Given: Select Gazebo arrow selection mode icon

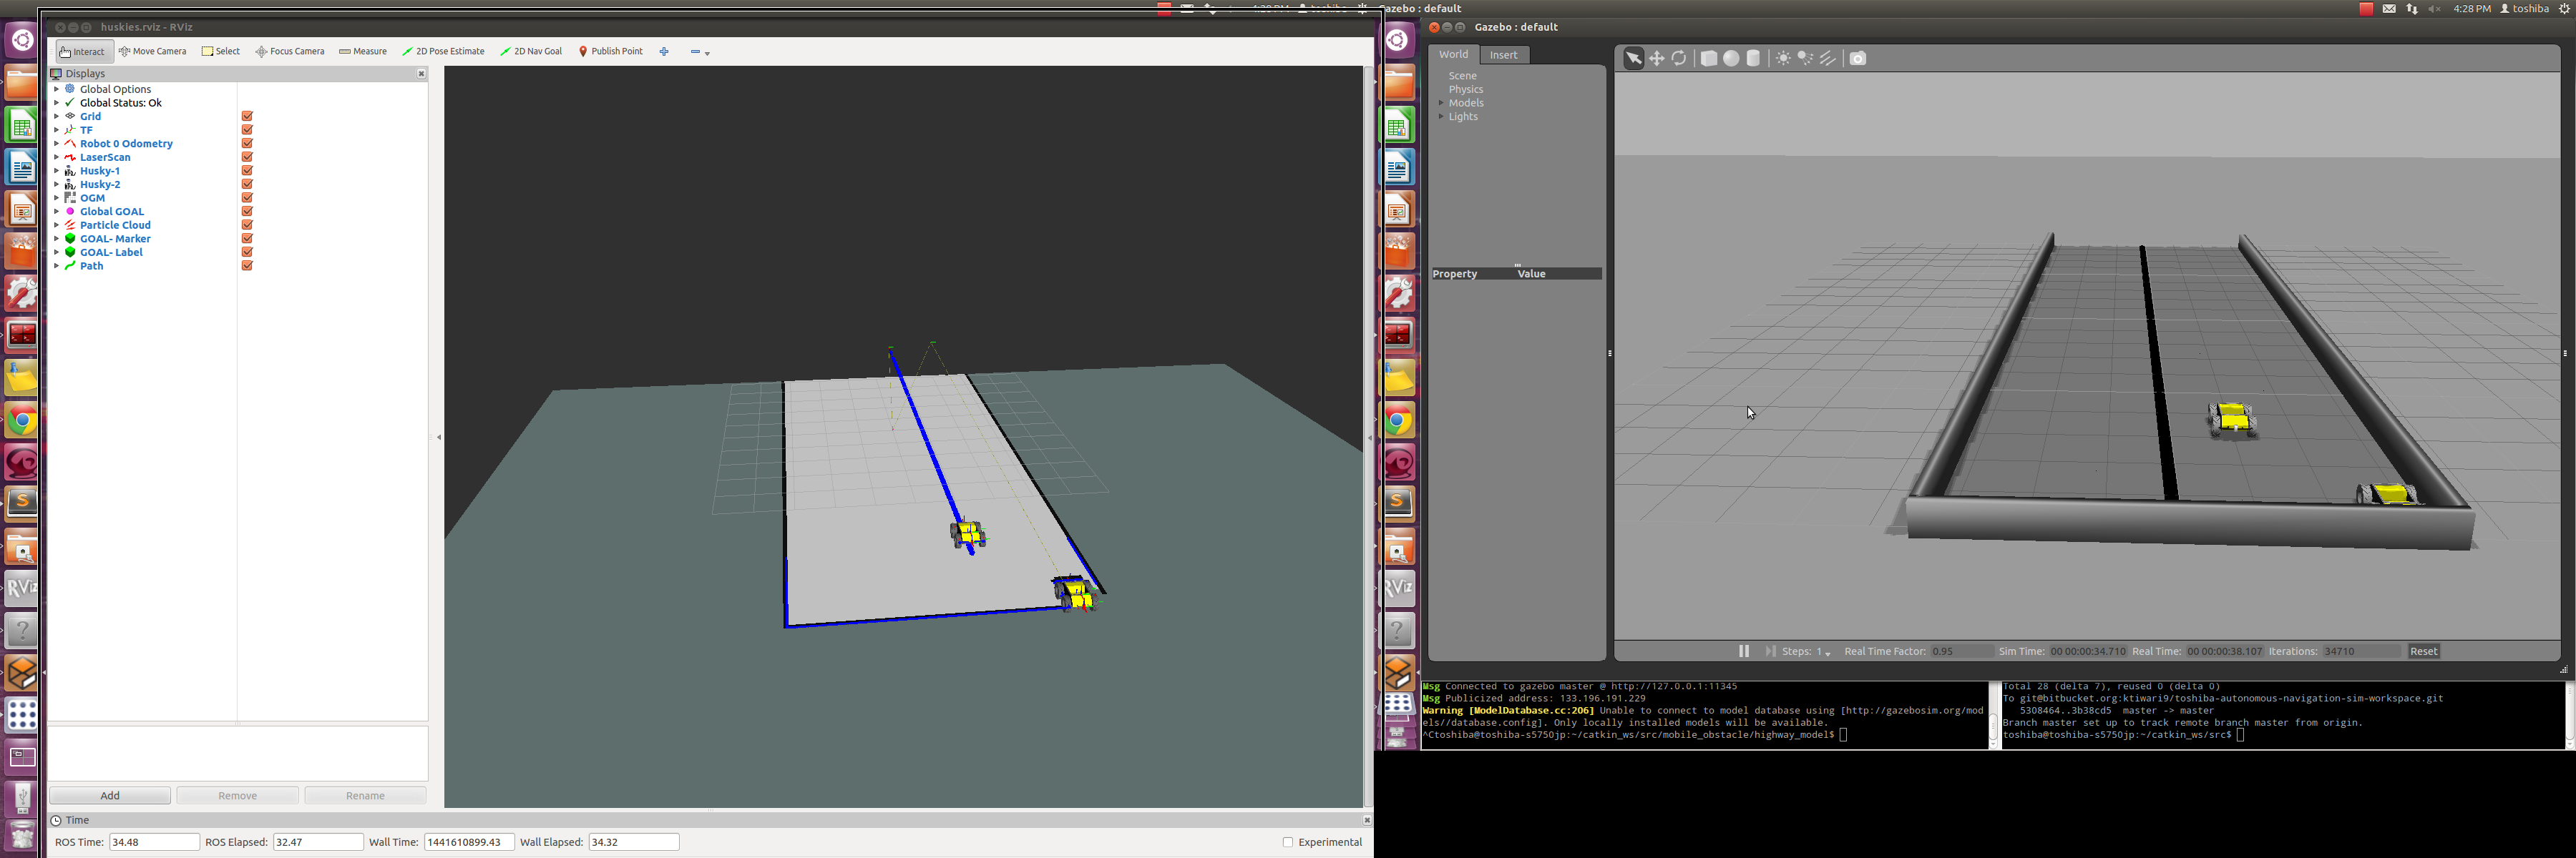Looking at the screenshot, I should coord(1633,59).
